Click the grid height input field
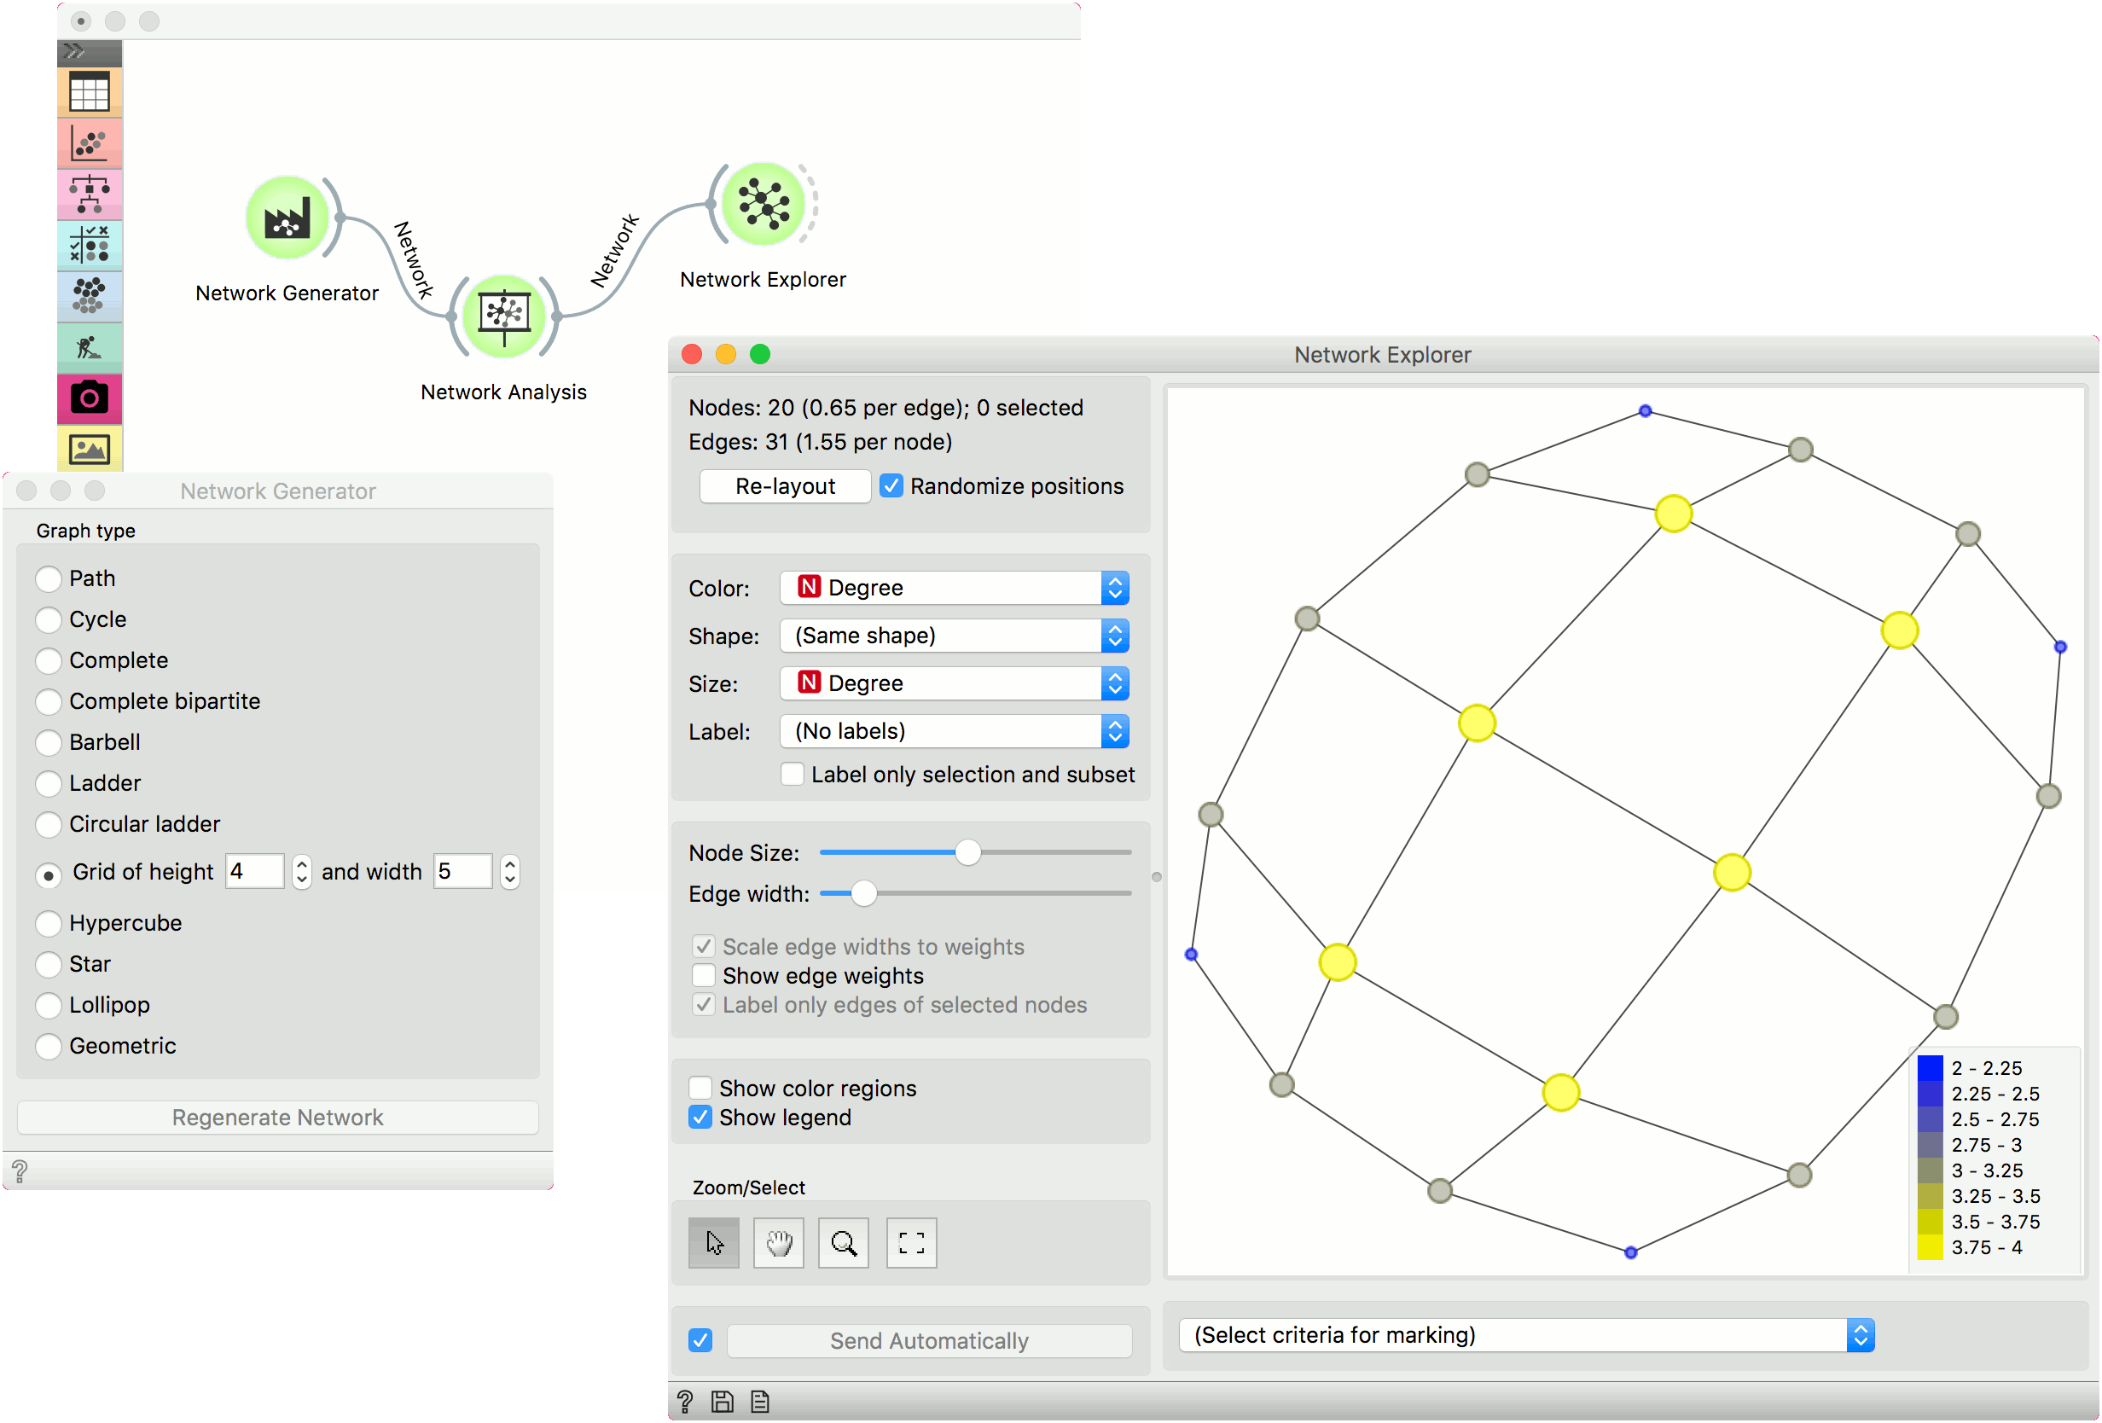2102x1423 pixels. tap(254, 871)
